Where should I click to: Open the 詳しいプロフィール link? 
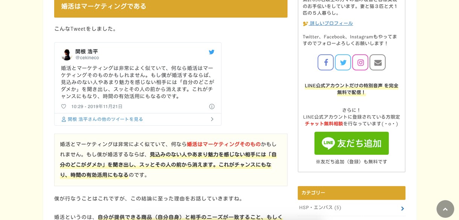(x=331, y=23)
